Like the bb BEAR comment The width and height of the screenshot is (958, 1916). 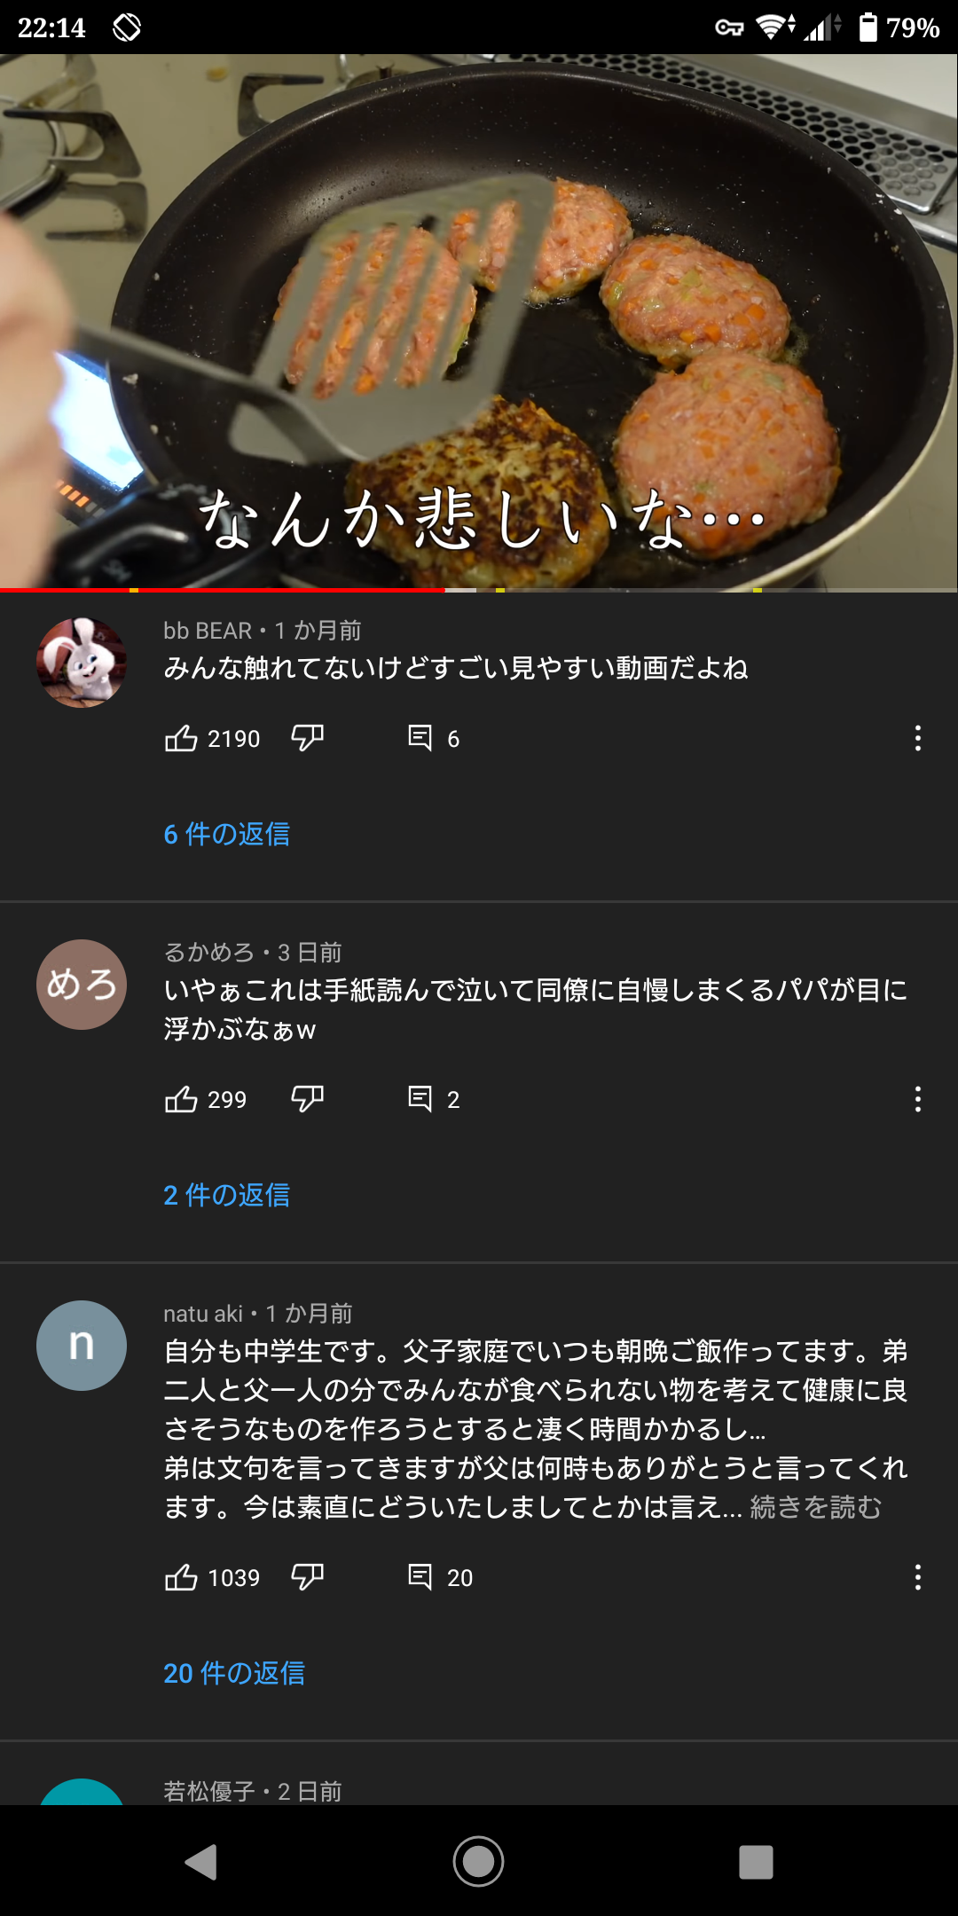182,738
